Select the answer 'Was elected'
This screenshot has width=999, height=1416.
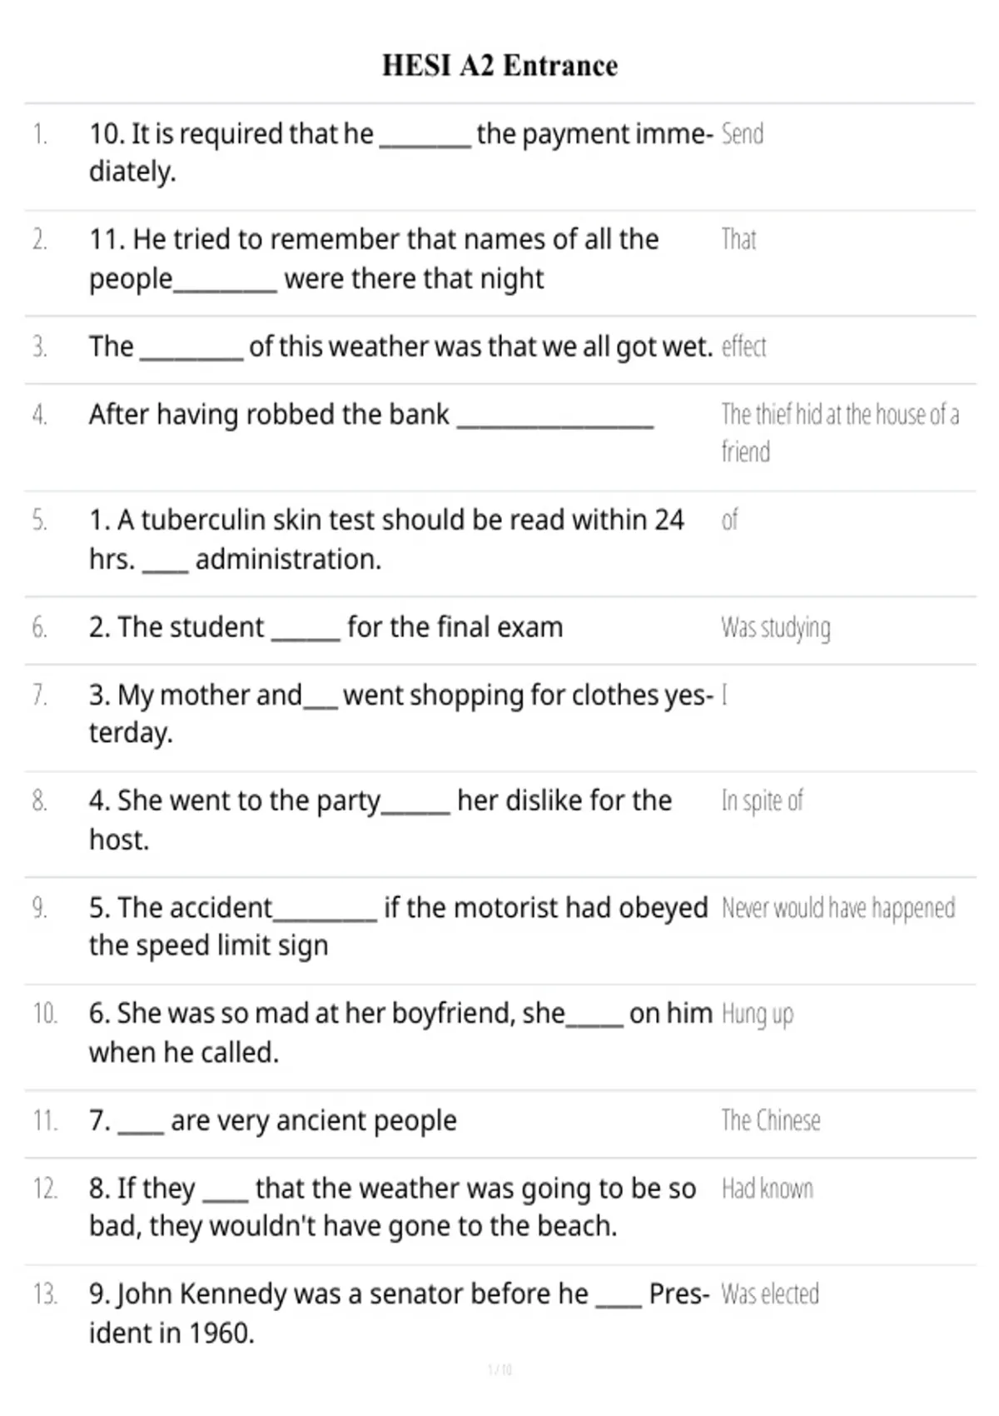[x=770, y=1294]
